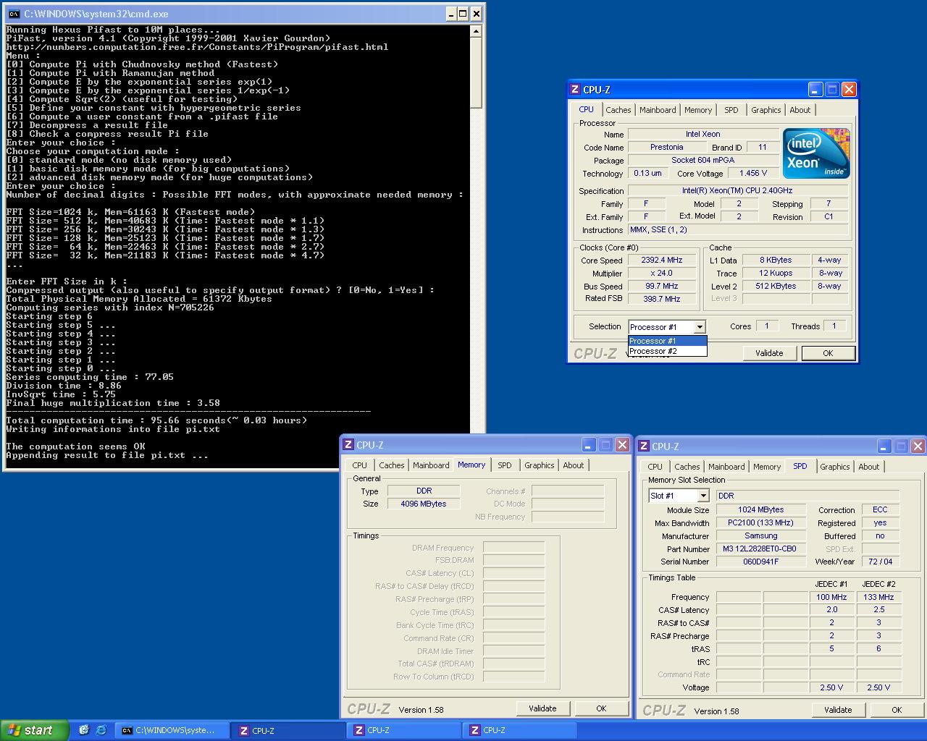Open the Slot #1 memory slot dropdown

pyautogui.click(x=702, y=496)
